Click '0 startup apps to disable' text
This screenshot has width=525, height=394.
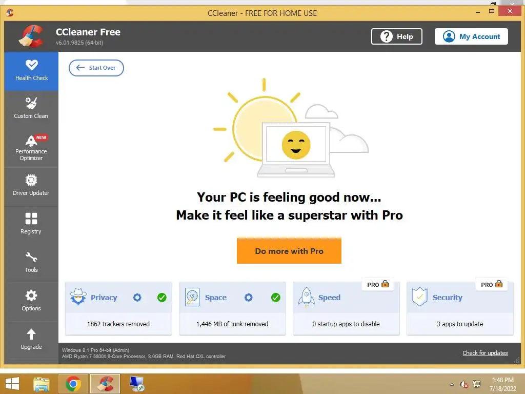(x=346, y=324)
